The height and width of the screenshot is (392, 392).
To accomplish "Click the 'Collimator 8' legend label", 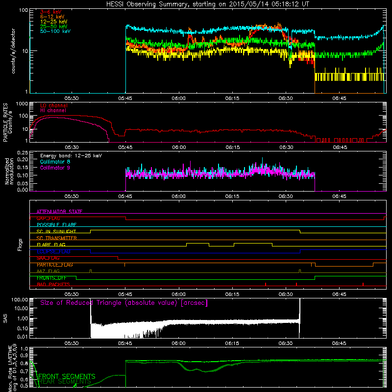I will 55,162.
